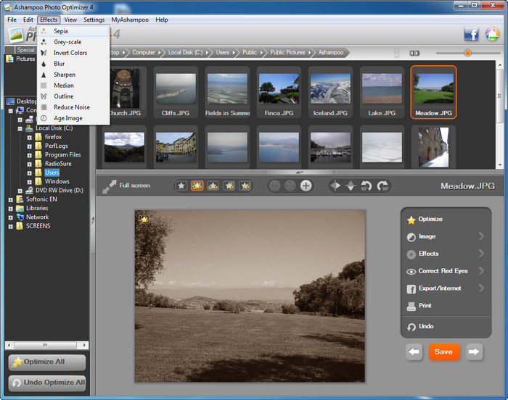
Task: Flip image vertically icon
Action: (351, 186)
